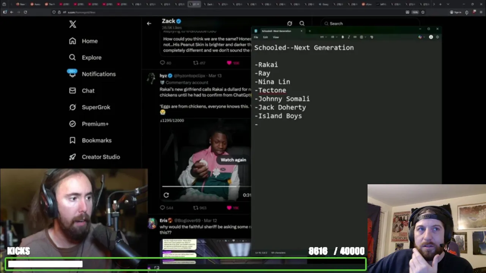This screenshot has height=273, width=486.
Task: Reply to hyz post with 544 replies
Action: point(166,208)
